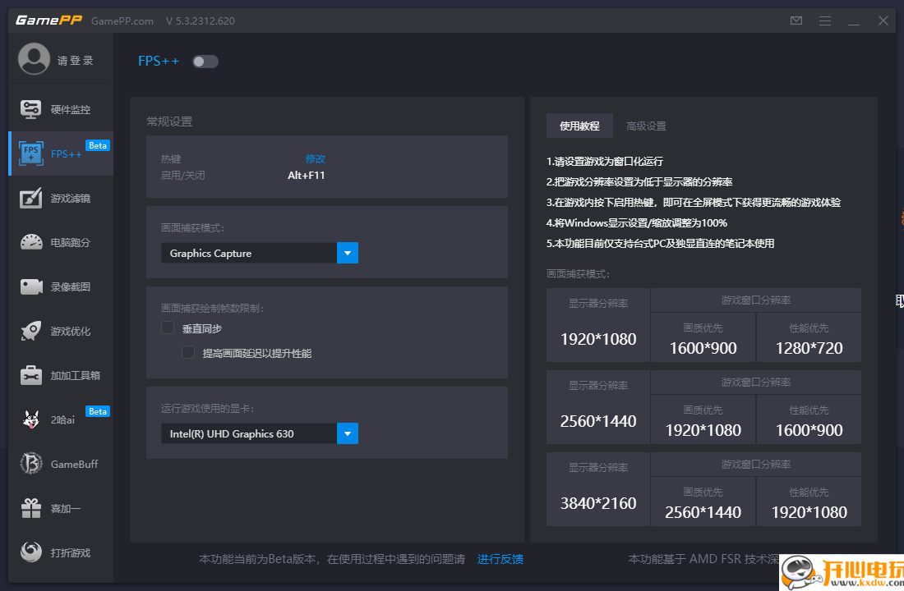
Task: Switch to the 高级设置 tab
Action: tap(646, 126)
